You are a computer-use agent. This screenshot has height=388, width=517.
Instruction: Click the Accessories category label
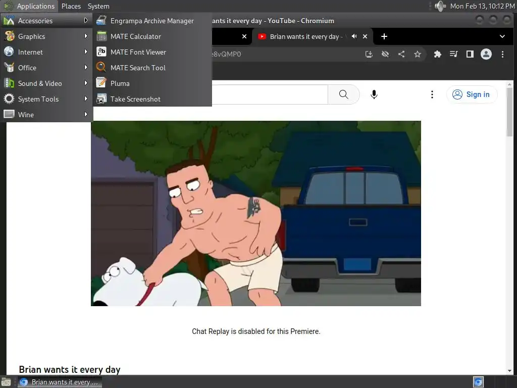35,21
